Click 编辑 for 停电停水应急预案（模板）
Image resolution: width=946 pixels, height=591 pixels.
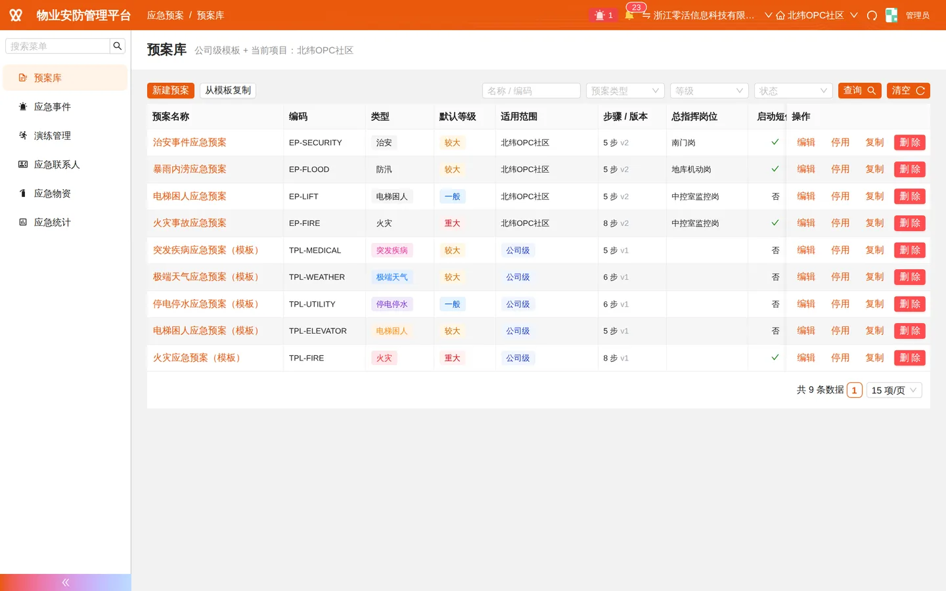806,304
